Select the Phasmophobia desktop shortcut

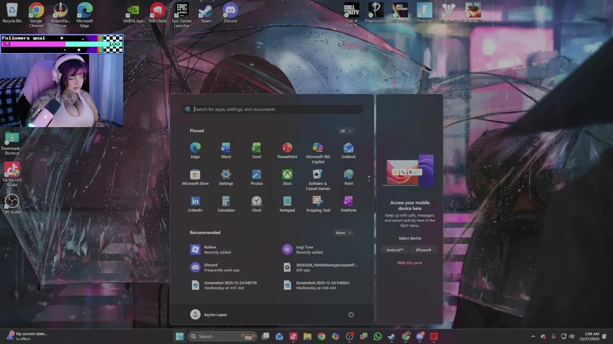[x=375, y=13]
